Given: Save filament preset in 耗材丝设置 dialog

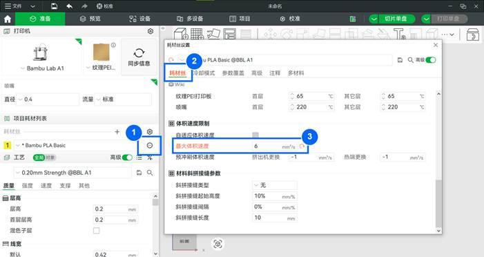Looking at the screenshot, I should [400, 60].
